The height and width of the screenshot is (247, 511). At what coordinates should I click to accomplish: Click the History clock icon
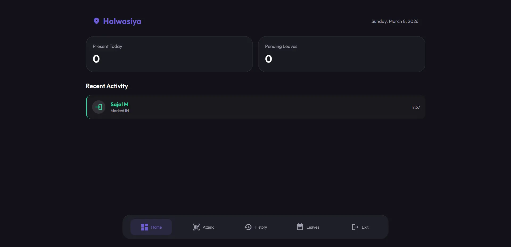pos(248,227)
